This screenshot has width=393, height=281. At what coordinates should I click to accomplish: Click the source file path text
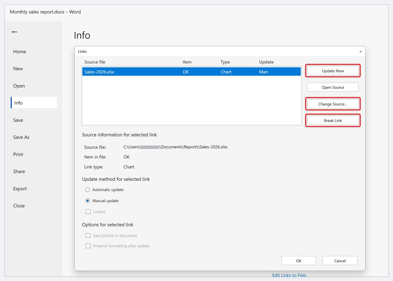click(175, 147)
